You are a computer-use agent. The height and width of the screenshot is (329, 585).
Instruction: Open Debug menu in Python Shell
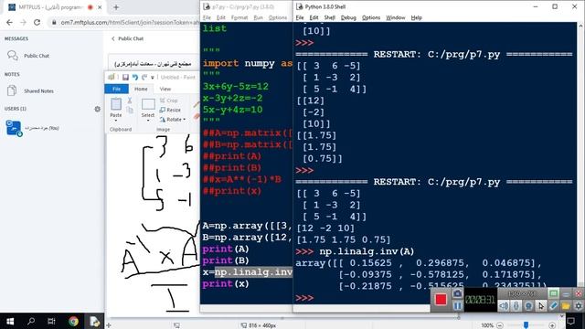(x=348, y=17)
